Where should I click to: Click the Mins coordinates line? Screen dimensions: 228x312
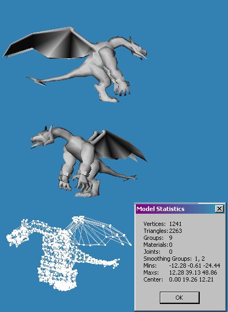182,266
